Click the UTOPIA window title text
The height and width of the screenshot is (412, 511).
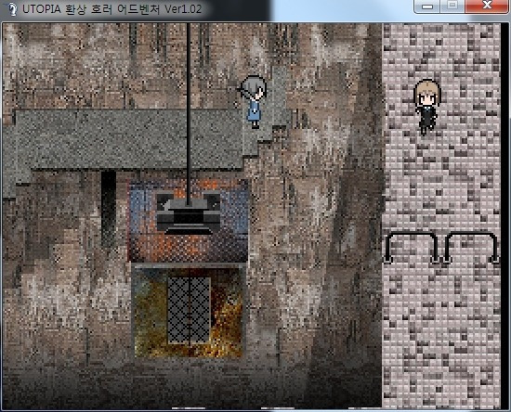point(111,9)
